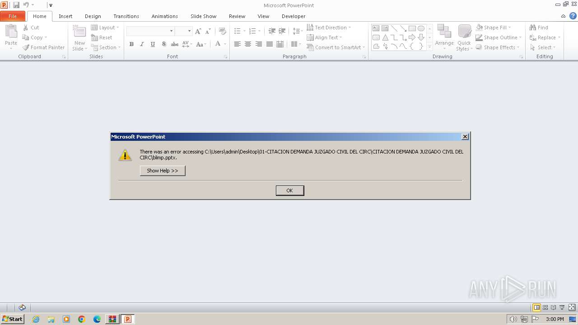Click the Save icon in quick access toolbar
The width and height of the screenshot is (578, 325).
tap(16, 5)
